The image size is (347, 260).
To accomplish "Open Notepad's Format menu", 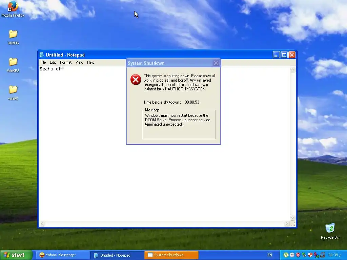I will tap(66, 62).
